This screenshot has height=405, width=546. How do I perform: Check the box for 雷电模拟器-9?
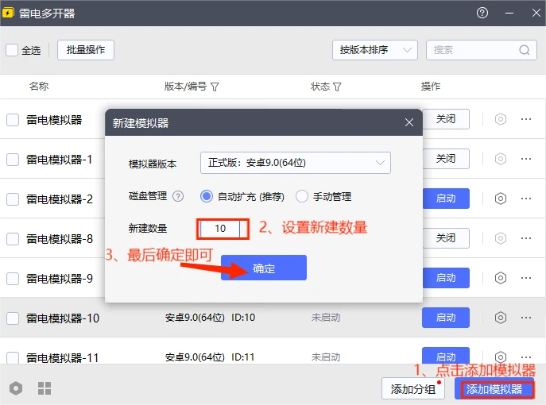pyautogui.click(x=13, y=279)
